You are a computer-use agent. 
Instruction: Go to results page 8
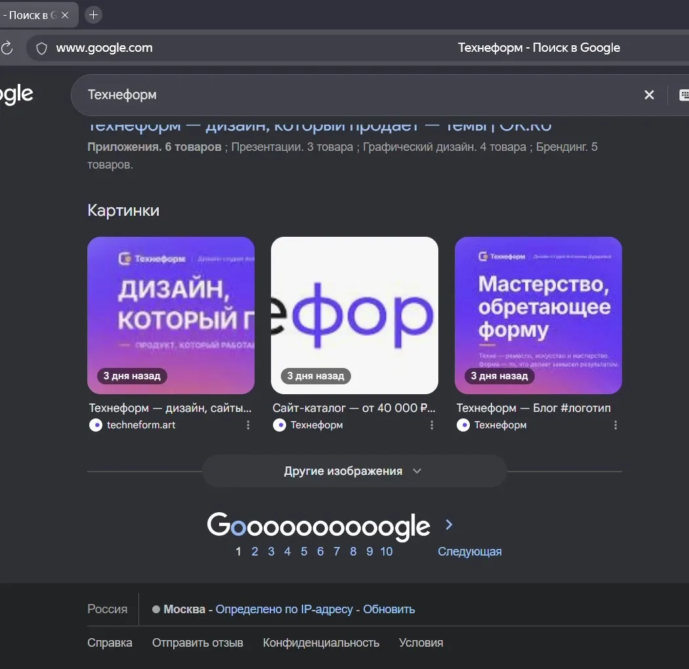[353, 552]
